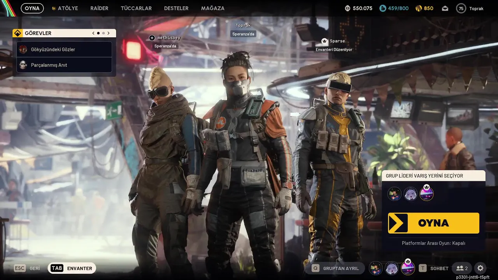This screenshot has width=498, height=280.
Task: Click the level 75 badge circle
Action: pyautogui.click(x=461, y=8)
